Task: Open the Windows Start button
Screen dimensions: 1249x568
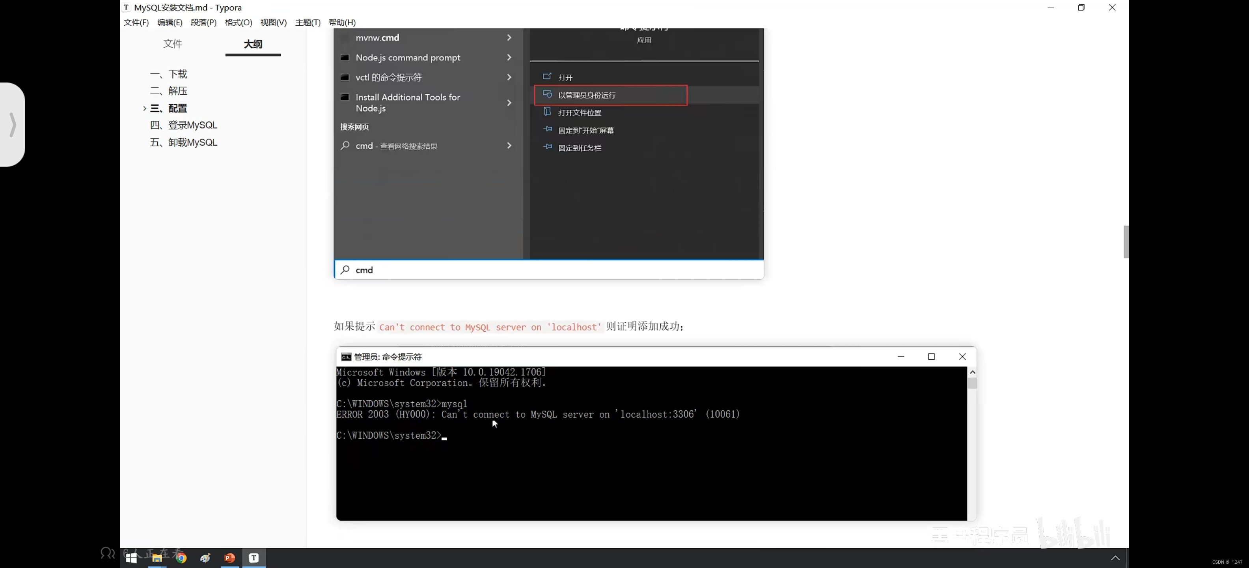Action: point(131,558)
